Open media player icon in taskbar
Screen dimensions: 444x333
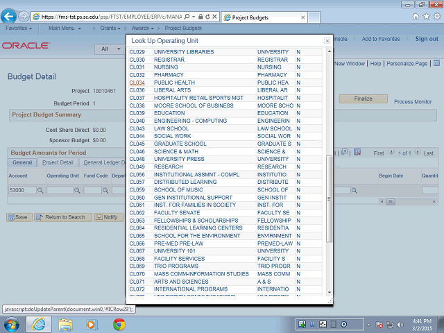[x=92, y=325]
